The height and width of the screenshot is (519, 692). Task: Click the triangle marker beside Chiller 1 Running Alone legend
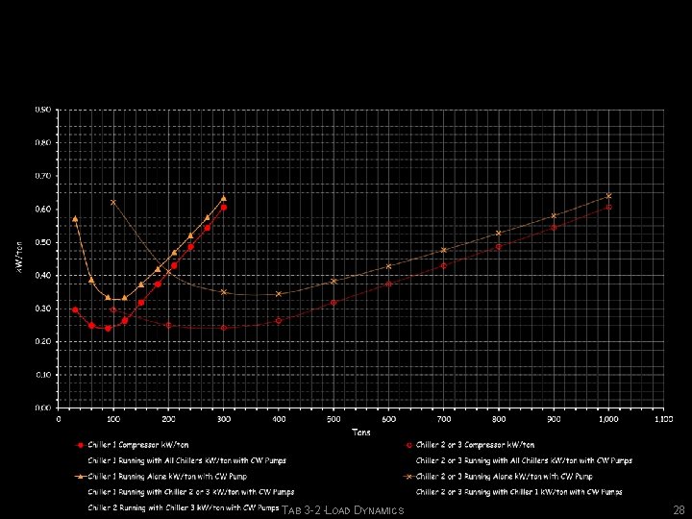(81, 477)
